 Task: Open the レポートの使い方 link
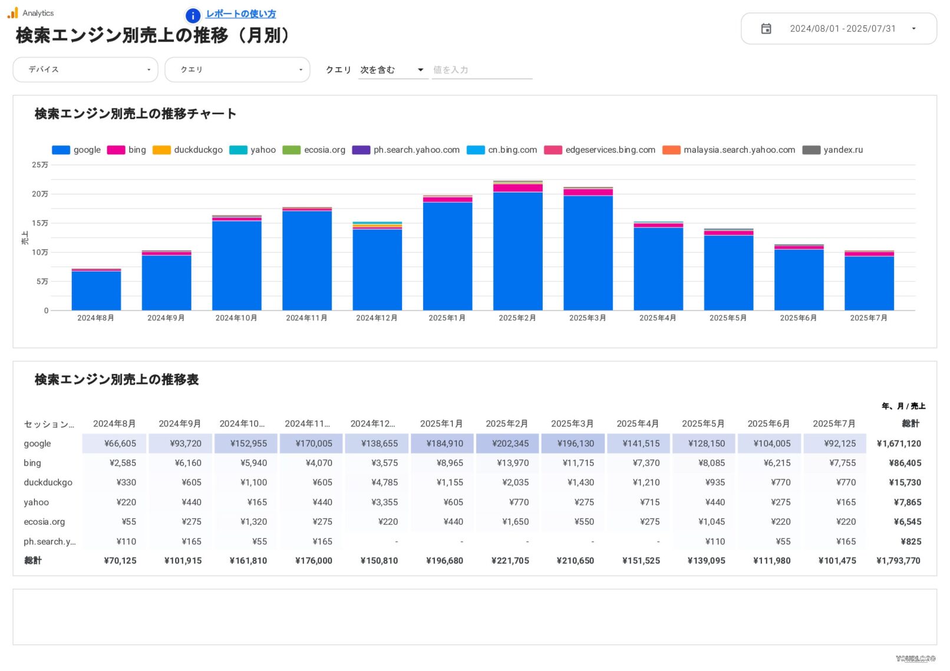click(x=240, y=14)
